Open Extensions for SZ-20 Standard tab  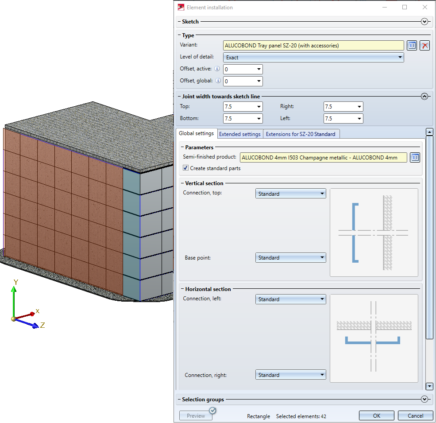pos(301,134)
